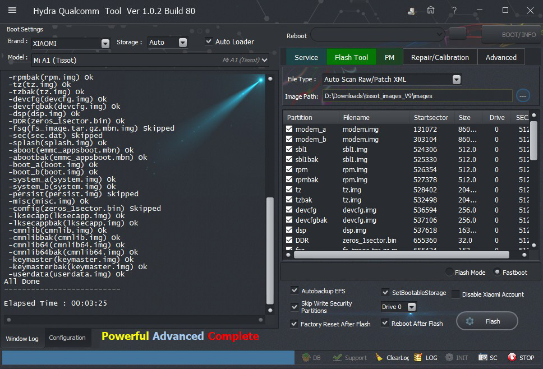The image size is (543, 369).
Task: Click the log panel vertical scrollbar thumb
Action: [x=270, y=251]
